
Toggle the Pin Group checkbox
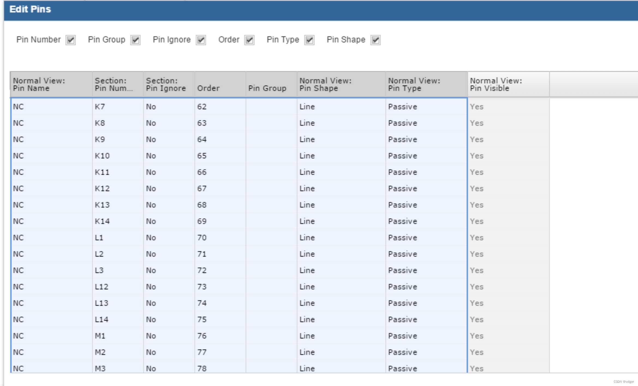click(135, 40)
